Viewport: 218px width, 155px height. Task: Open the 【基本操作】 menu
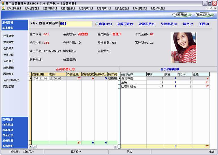tap(50, 8)
